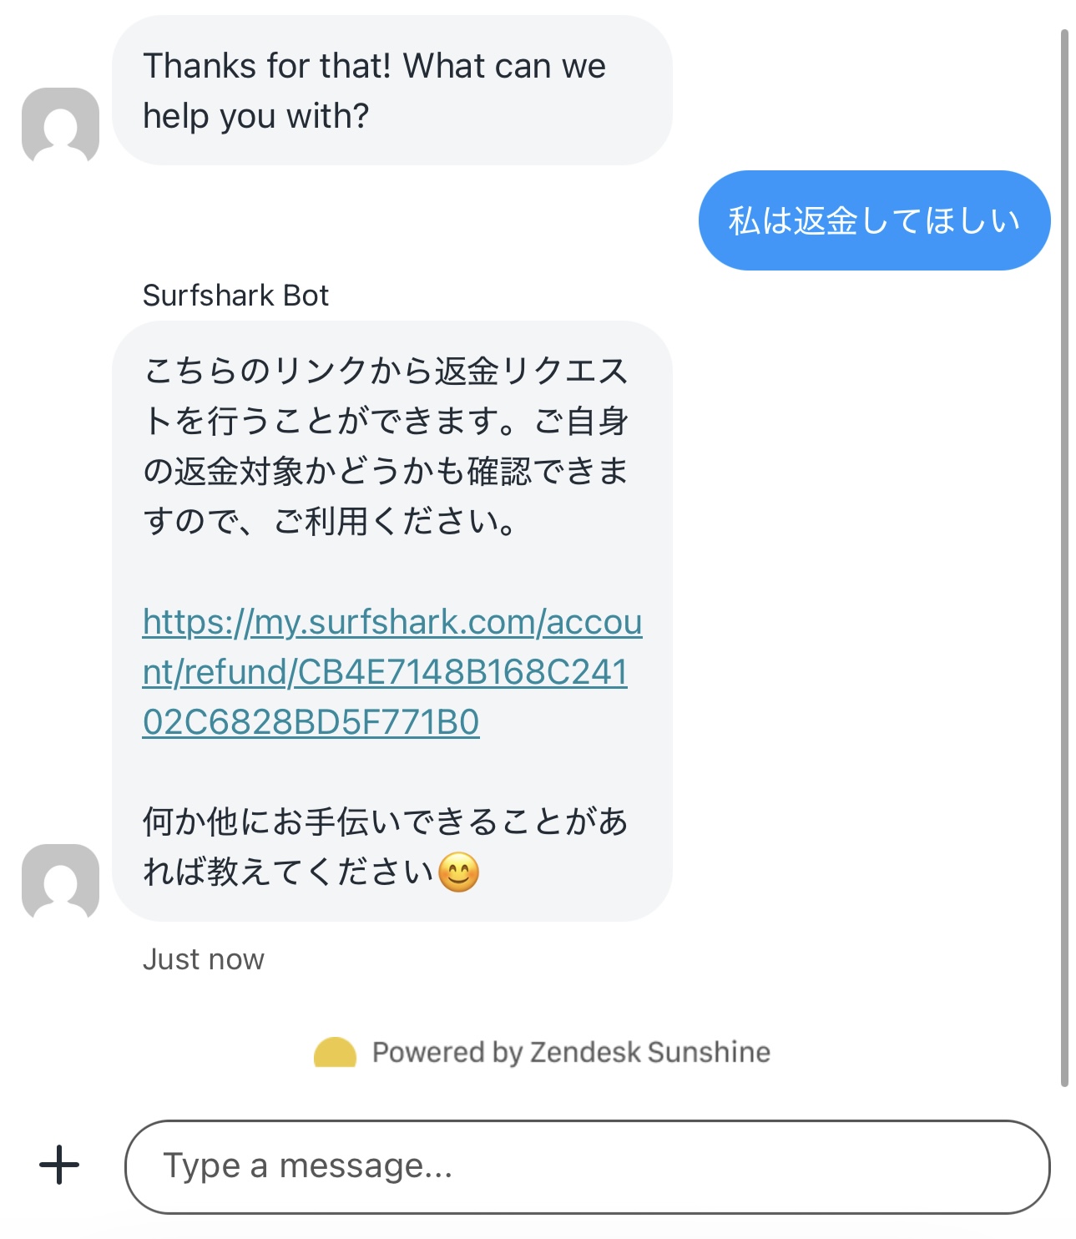Click avatar beside the Japanese bot reply

tap(60, 882)
